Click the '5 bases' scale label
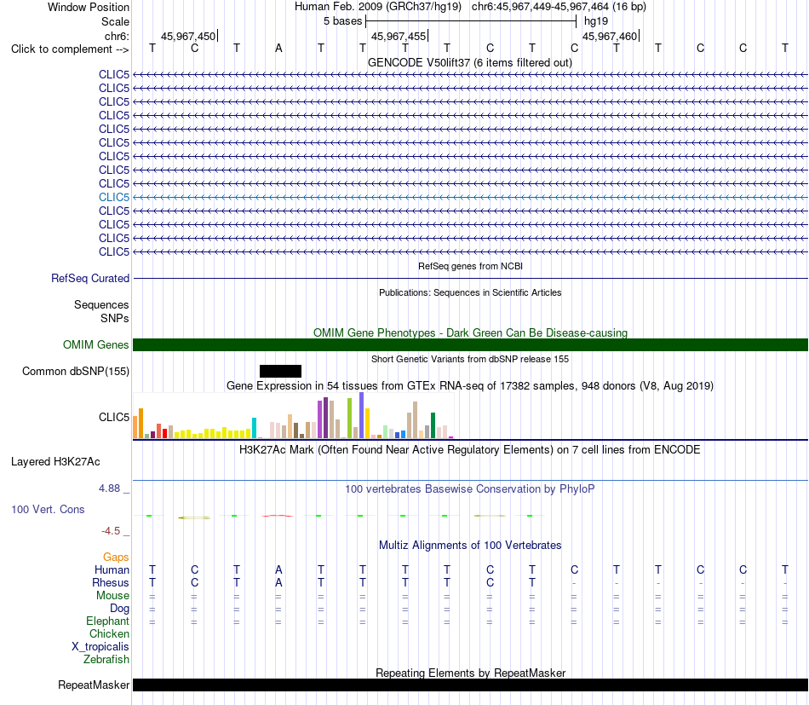Viewport: 809px width, 705px height. pyautogui.click(x=342, y=21)
